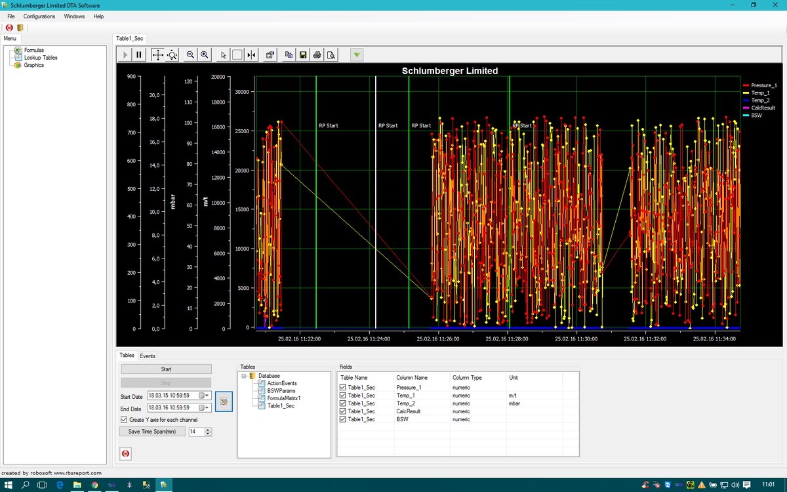The width and height of the screenshot is (787, 492).
Task: Open File Explorer from the taskbar
Action: [77, 485]
